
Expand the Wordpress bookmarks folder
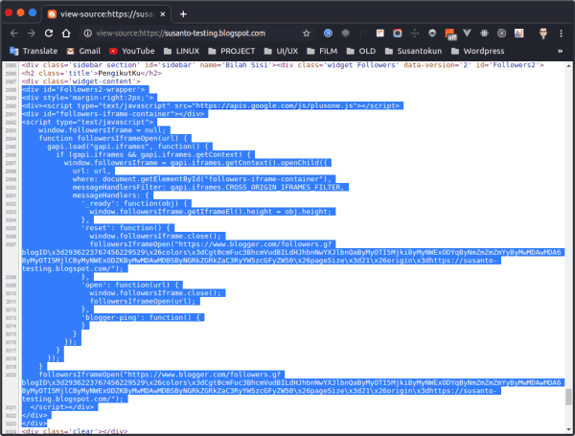(478, 51)
